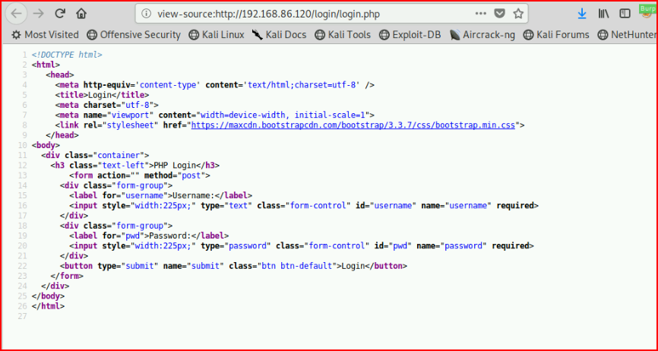This screenshot has height=351, width=658.
Task: Open Kali Tools bookmark
Action: coord(343,35)
